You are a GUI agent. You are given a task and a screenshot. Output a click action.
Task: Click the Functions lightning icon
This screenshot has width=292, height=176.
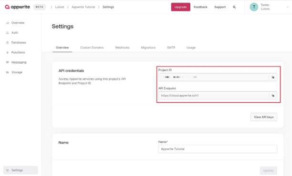[x=8, y=52]
